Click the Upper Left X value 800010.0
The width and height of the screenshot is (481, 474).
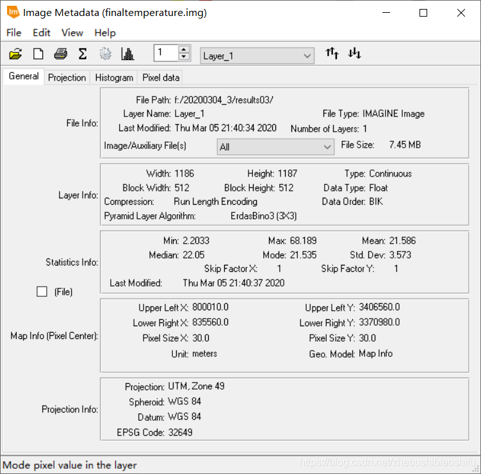[210, 307]
